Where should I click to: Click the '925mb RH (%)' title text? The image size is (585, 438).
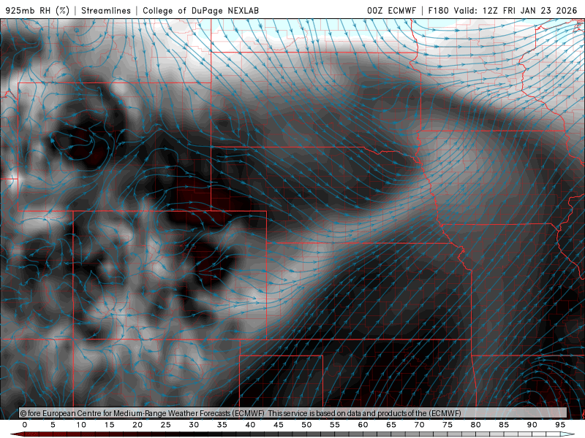pyautogui.click(x=37, y=10)
